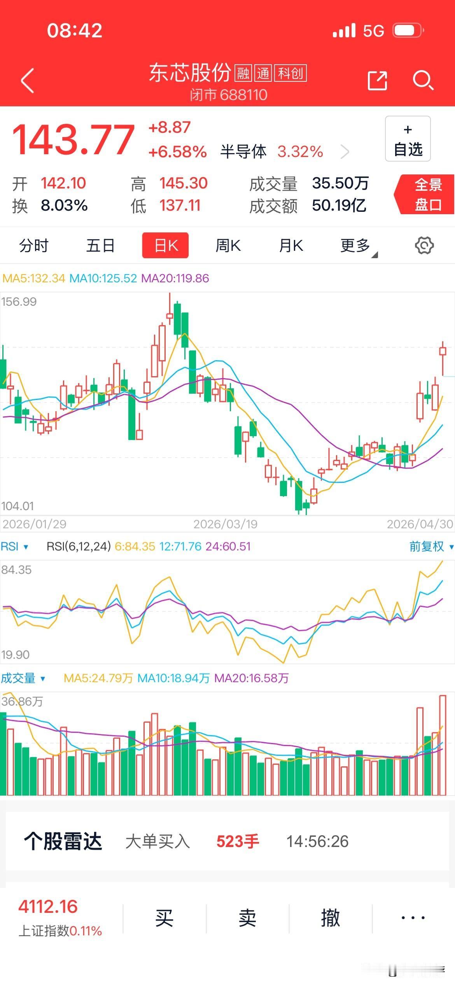This screenshot has height=986, width=455.
Task: Open 半导体 sector chevron arrow
Action: click(345, 151)
